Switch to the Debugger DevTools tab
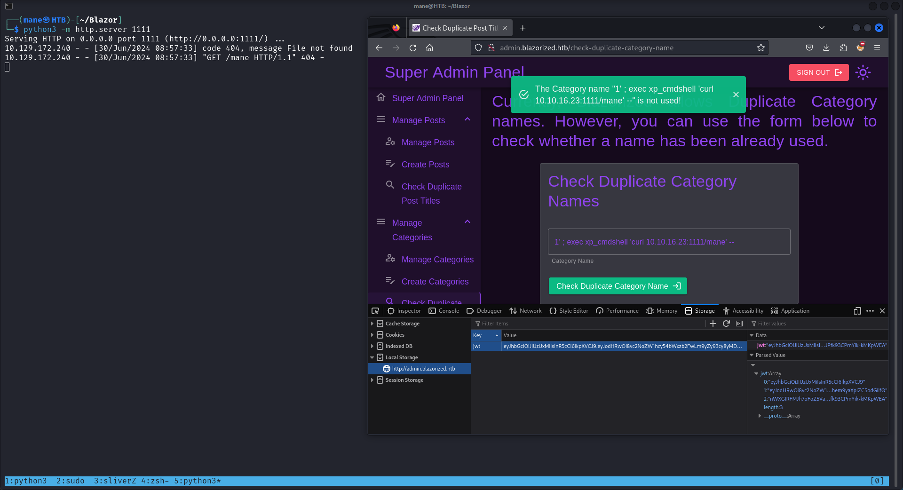 pyautogui.click(x=484, y=311)
